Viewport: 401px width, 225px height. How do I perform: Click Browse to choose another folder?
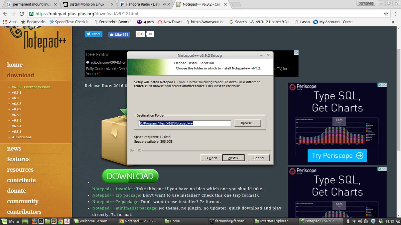point(248,123)
